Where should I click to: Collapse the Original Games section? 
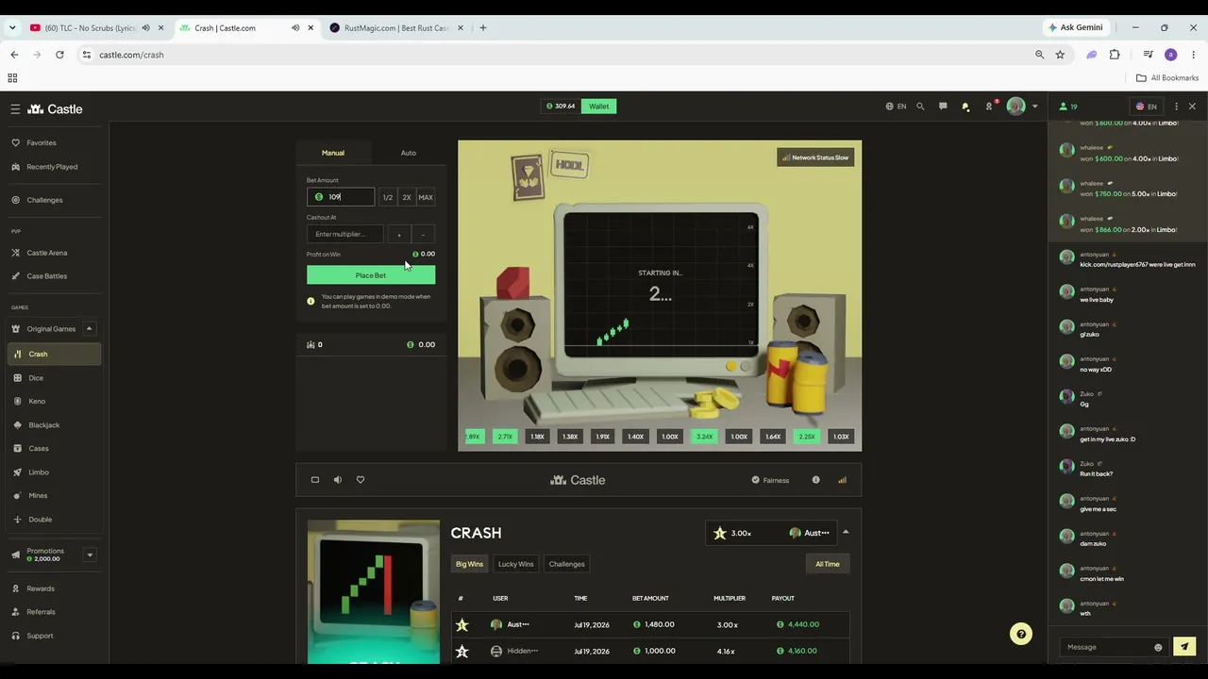point(89,329)
